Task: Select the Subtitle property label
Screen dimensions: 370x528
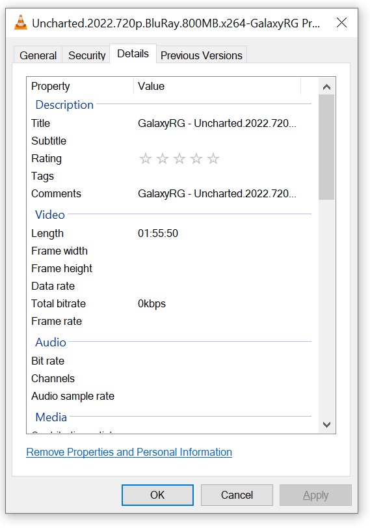Action: [x=49, y=141]
